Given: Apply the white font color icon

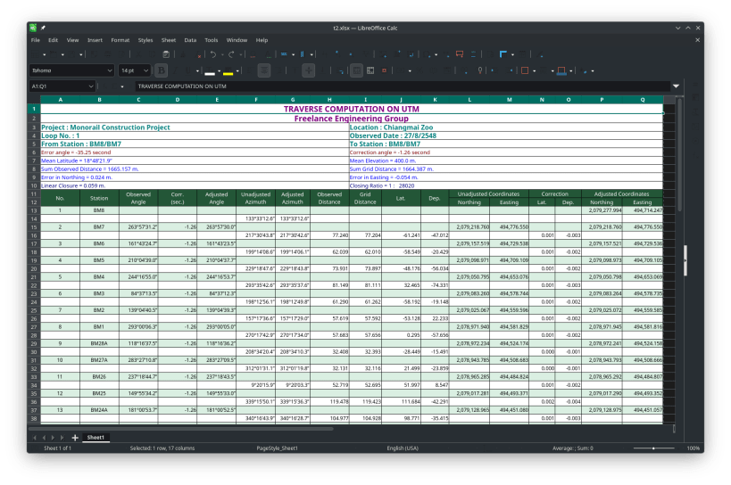Looking at the screenshot, I should pyautogui.click(x=210, y=70).
